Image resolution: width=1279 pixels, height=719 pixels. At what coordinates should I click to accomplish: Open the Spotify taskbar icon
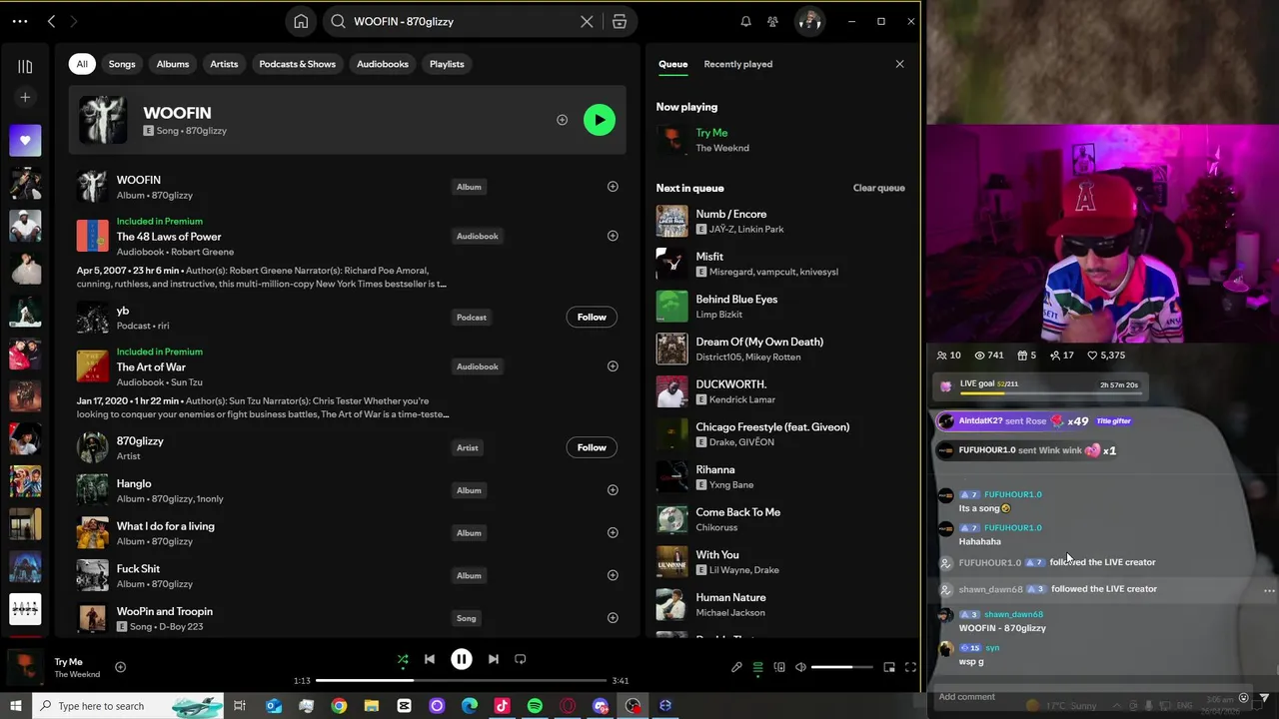coord(535,706)
